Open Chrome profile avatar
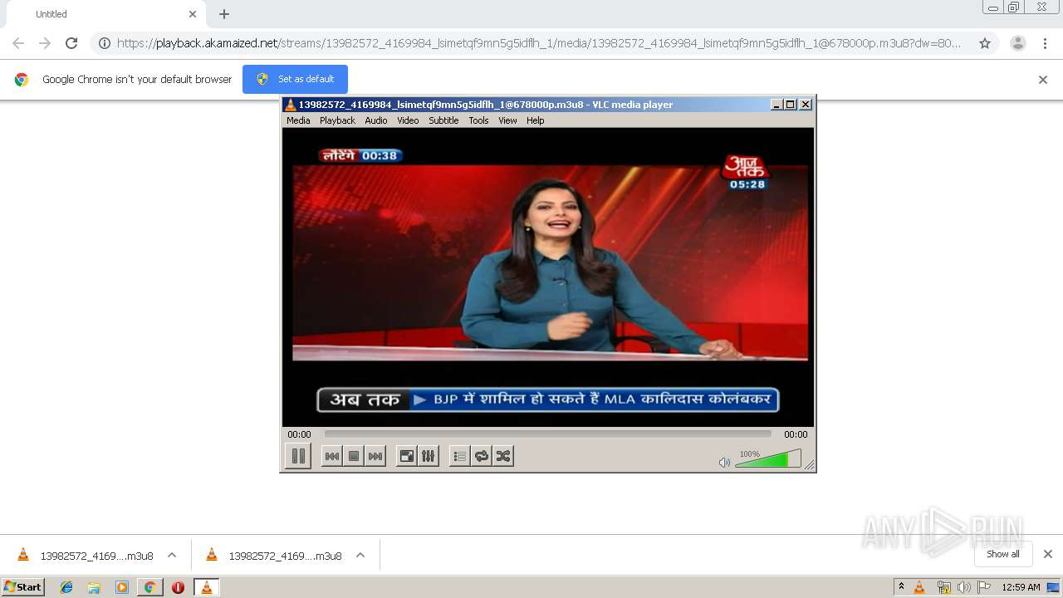Image resolution: width=1063 pixels, height=598 pixels. click(1018, 43)
